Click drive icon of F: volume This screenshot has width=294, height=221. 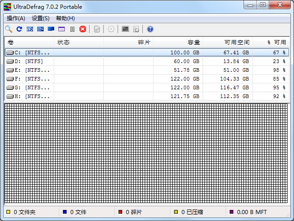click(10, 79)
